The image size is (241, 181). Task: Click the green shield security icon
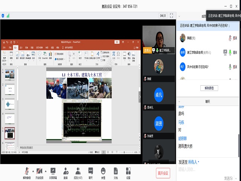click(3, 15)
